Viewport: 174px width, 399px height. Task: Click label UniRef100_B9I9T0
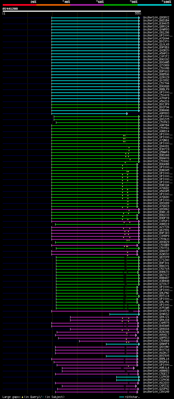click(156, 41)
